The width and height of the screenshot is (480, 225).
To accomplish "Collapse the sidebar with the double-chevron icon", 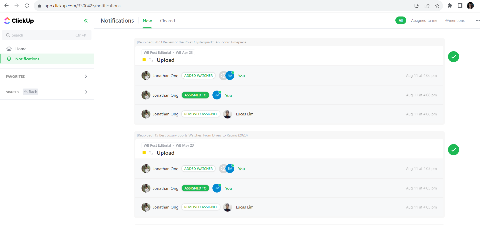I will [86, 21].
